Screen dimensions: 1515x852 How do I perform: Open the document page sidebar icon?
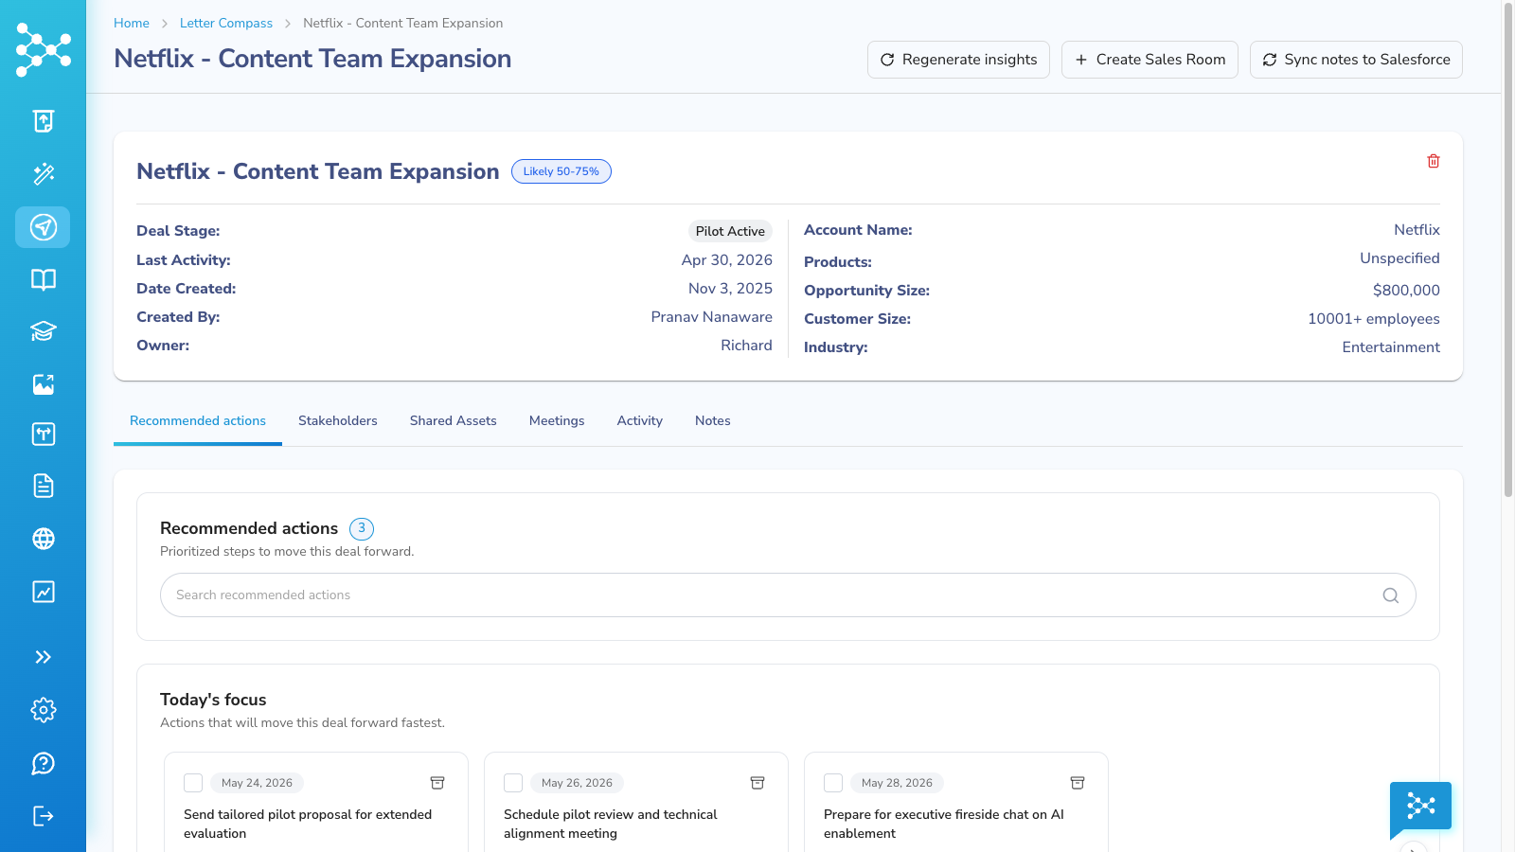tap(44, 487)
